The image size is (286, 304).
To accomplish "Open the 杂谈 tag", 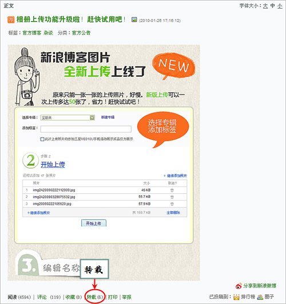I will click(x=48, y=33).
